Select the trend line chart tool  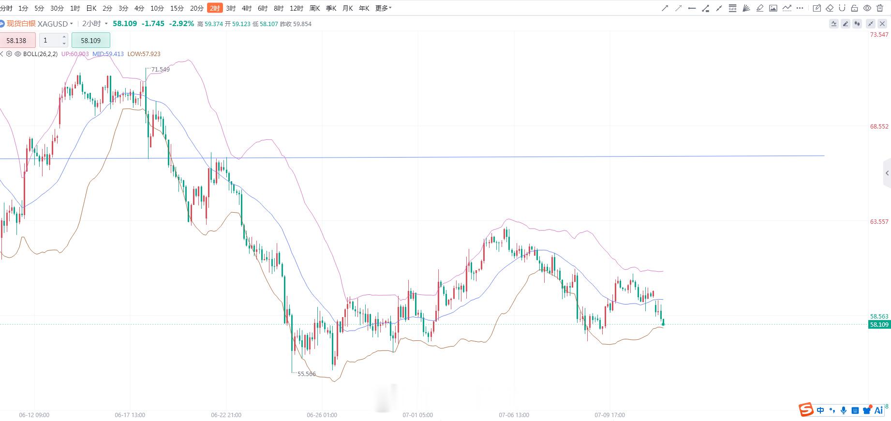[787, 8]
